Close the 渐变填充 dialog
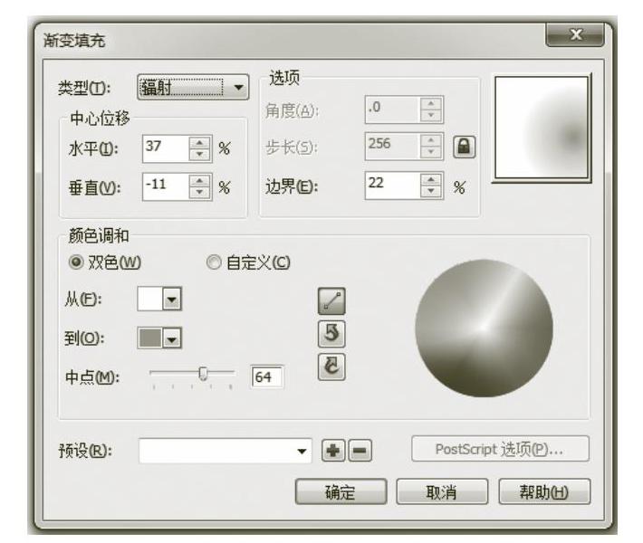 pyautogui.click(x=575, y=34)
